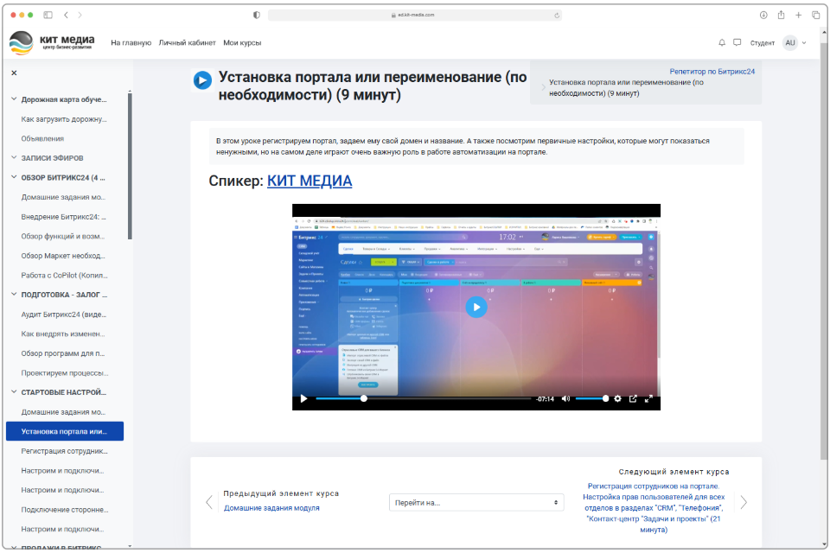The width and height of the screenshot is (830, 553).
Task: Open the messages chat icon
Action: (737, 42)
